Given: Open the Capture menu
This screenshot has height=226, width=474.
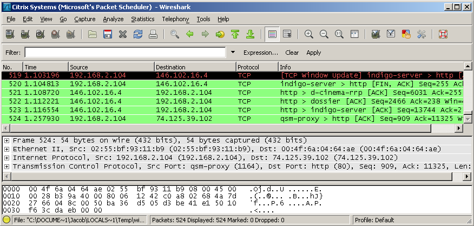Looking at the screenshot, I should click(x=84, y=19).
